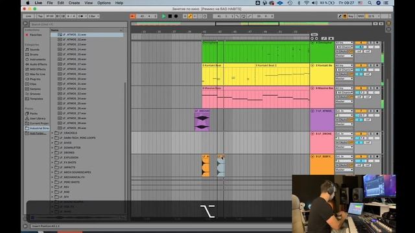The width and height of the screenshot is (415, 233).
Task: Select the Grooves category
Action: pos(35,94)
